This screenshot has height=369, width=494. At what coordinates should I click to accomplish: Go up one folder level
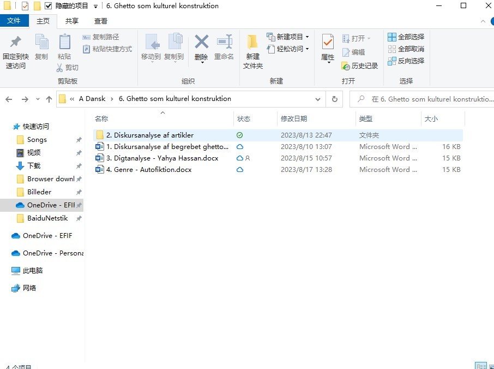click(49, 99)
